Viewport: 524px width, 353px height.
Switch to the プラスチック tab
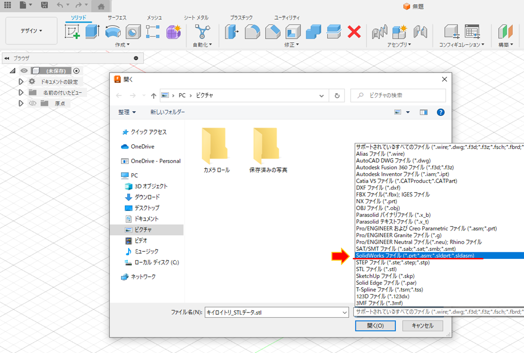[241, 17]
